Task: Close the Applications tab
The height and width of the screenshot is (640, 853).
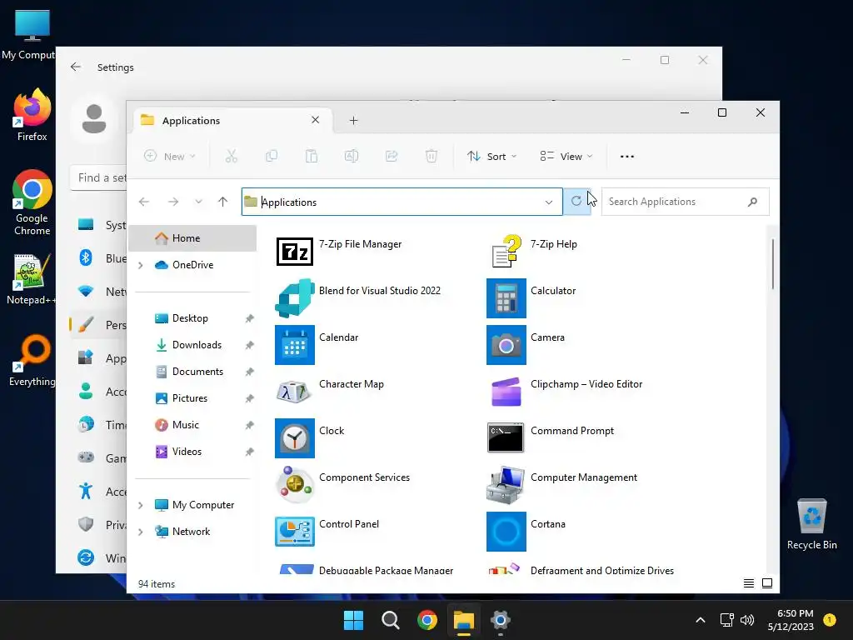Action: pos(315,120)
